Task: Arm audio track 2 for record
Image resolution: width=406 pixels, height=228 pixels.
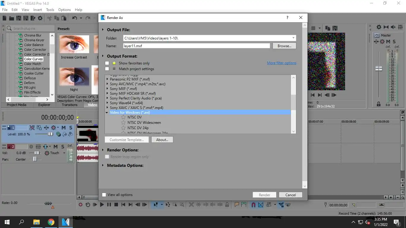Action: [31, 147]
